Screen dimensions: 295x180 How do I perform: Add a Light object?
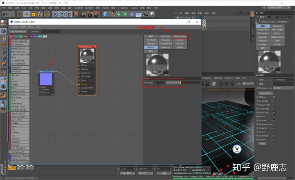coord(152,14)
